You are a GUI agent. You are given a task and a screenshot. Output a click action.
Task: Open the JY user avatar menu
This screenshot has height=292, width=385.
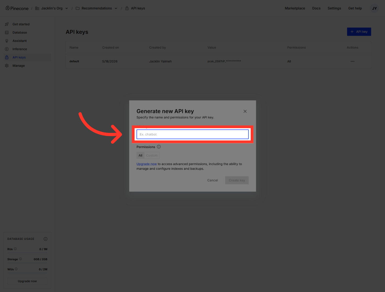(374, 8)
